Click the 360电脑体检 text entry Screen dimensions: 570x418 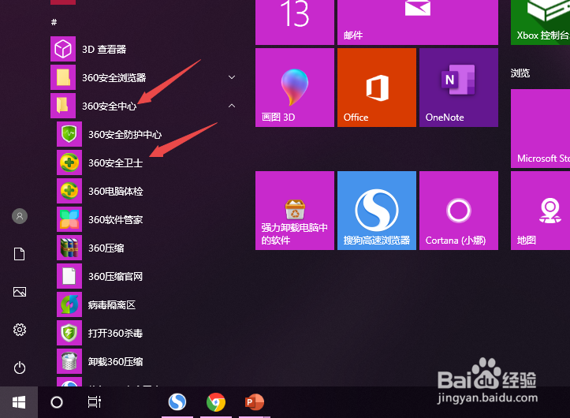[x=116, y=192]
